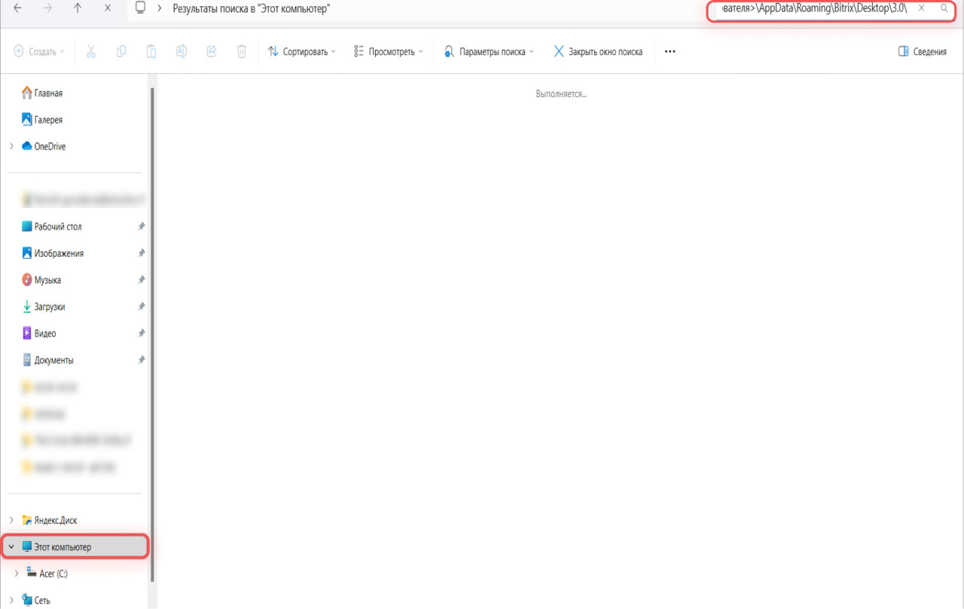Click the search magnifier icon
Viewport: 964px width, 609px height.
(944, 8)
